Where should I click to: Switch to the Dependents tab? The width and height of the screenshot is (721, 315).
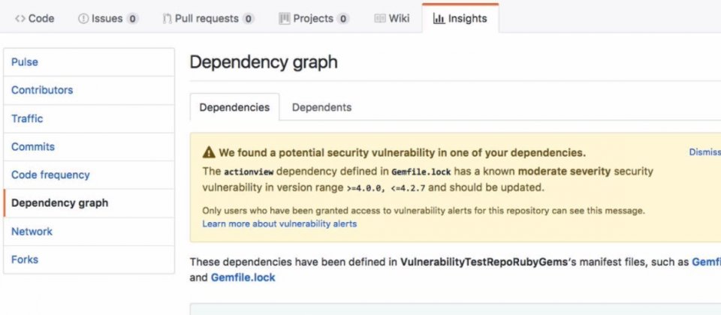pyautogui.click(x=322, y=107)
